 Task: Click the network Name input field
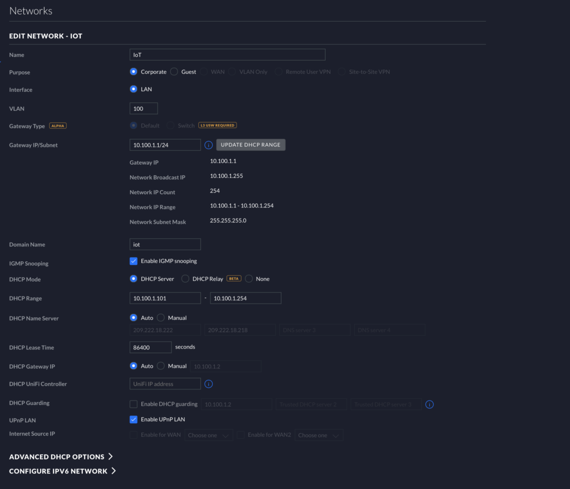(227, 55)
